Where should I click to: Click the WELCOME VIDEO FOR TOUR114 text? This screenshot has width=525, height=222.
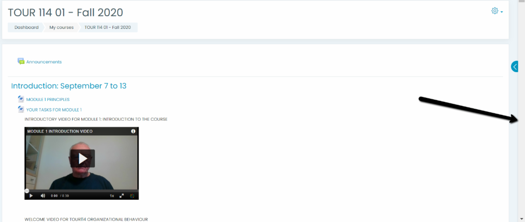tap(86, 219)
